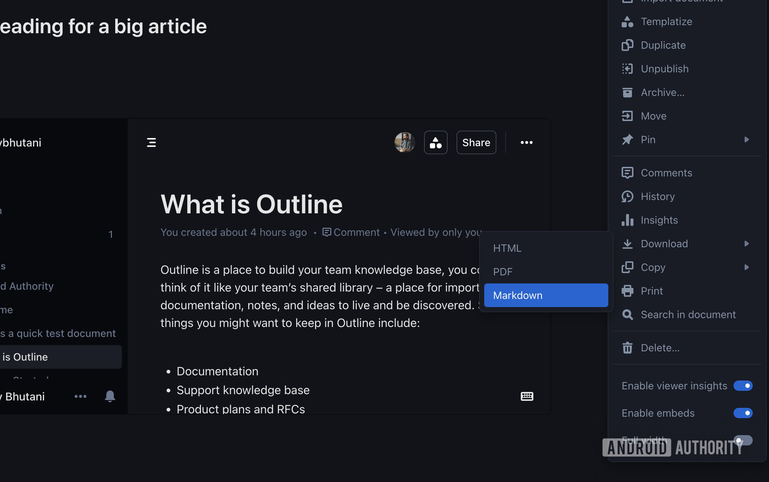Select Delete with trash icon
The height and width of the screenshot is (482, 769).
pyautogui.click(x=660, y=348)
